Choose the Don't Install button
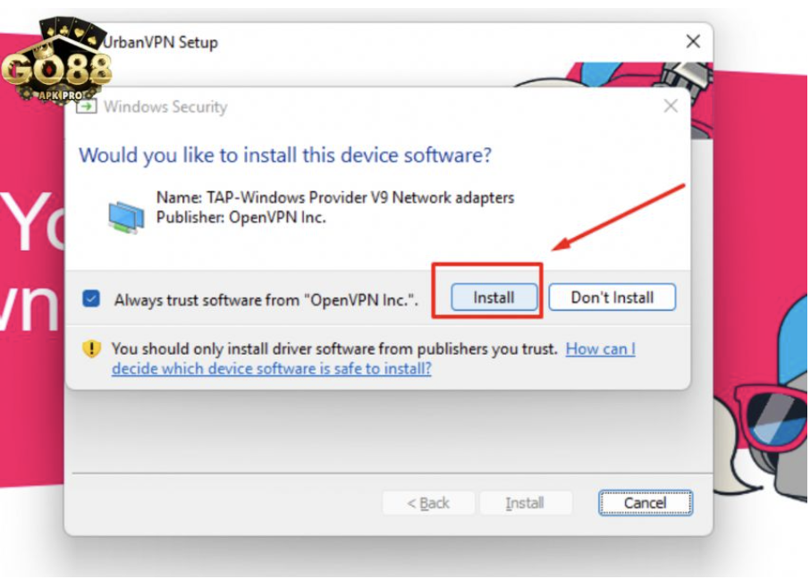 point(612,298)
